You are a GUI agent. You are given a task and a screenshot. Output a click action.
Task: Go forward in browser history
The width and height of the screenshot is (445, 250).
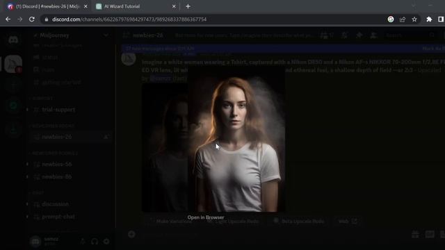click(x=20, y=19)
